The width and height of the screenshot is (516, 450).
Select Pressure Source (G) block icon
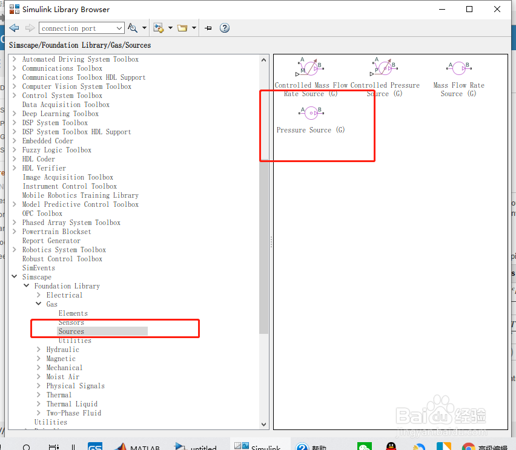click(x=311, y=112)
